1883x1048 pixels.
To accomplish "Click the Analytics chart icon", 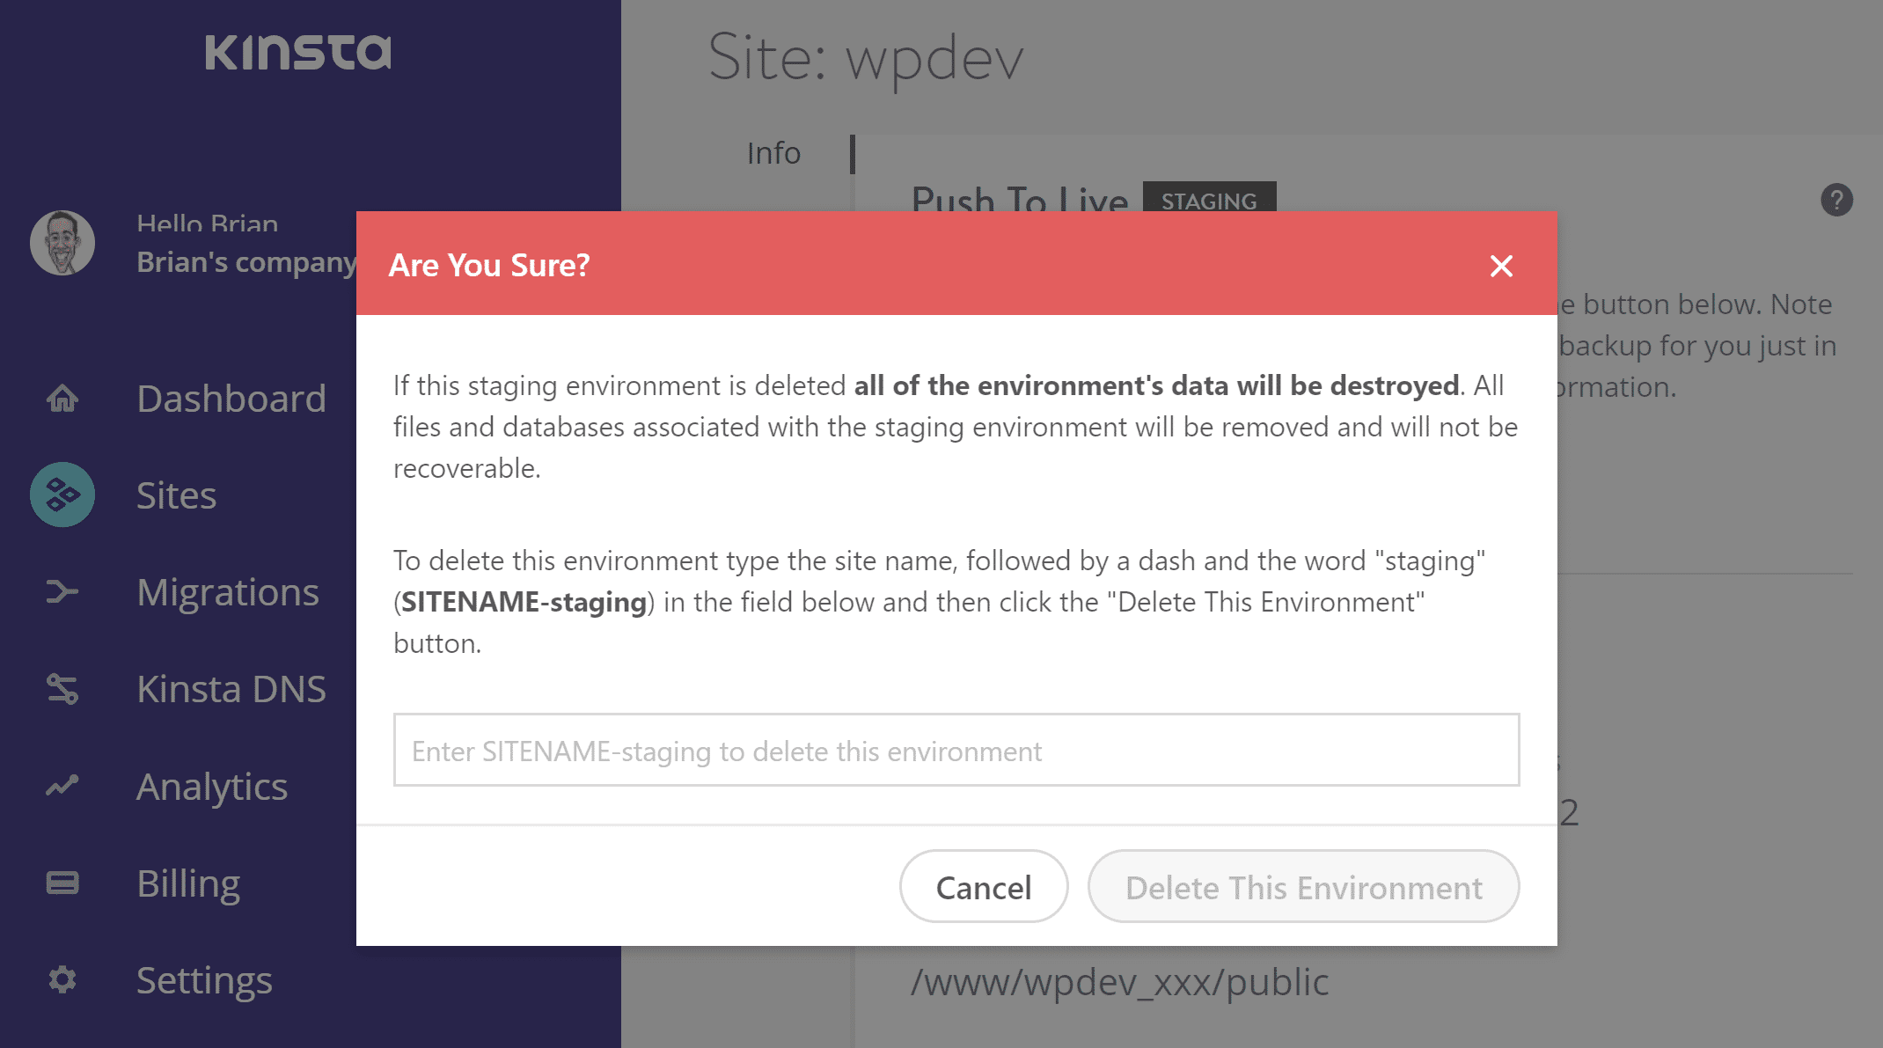I will (x=62, y=786).
